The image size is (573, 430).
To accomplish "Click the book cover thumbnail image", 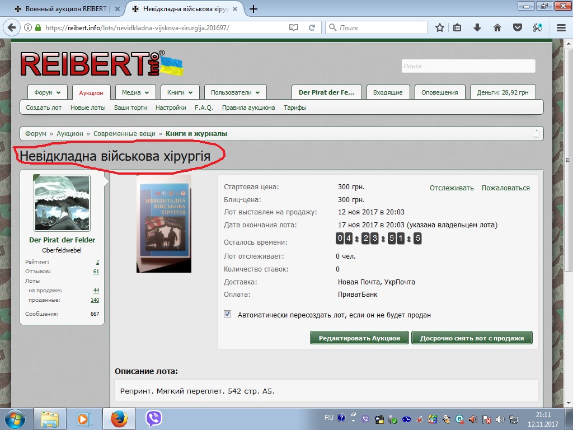I will click(164, 223).
